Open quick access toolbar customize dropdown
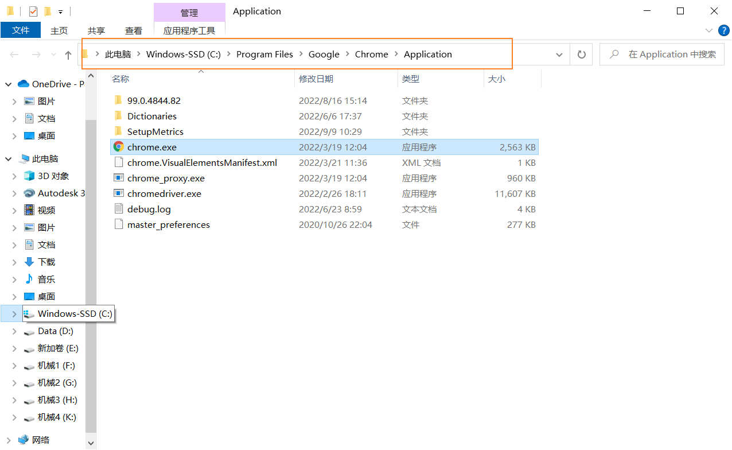Viewport: 732px width, 450px height. click(60, 11)
